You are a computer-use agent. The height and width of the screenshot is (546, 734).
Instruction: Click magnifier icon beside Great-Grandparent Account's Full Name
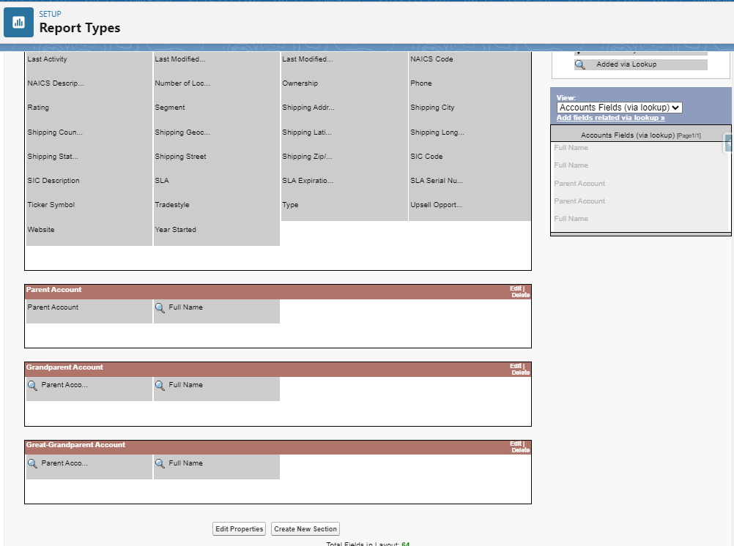[x=160, y=464]
